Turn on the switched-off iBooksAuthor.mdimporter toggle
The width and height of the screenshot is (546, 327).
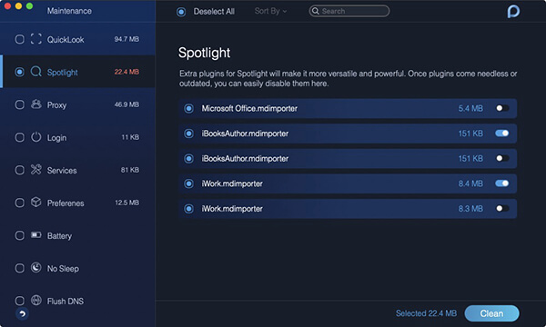tap(502, 158)
